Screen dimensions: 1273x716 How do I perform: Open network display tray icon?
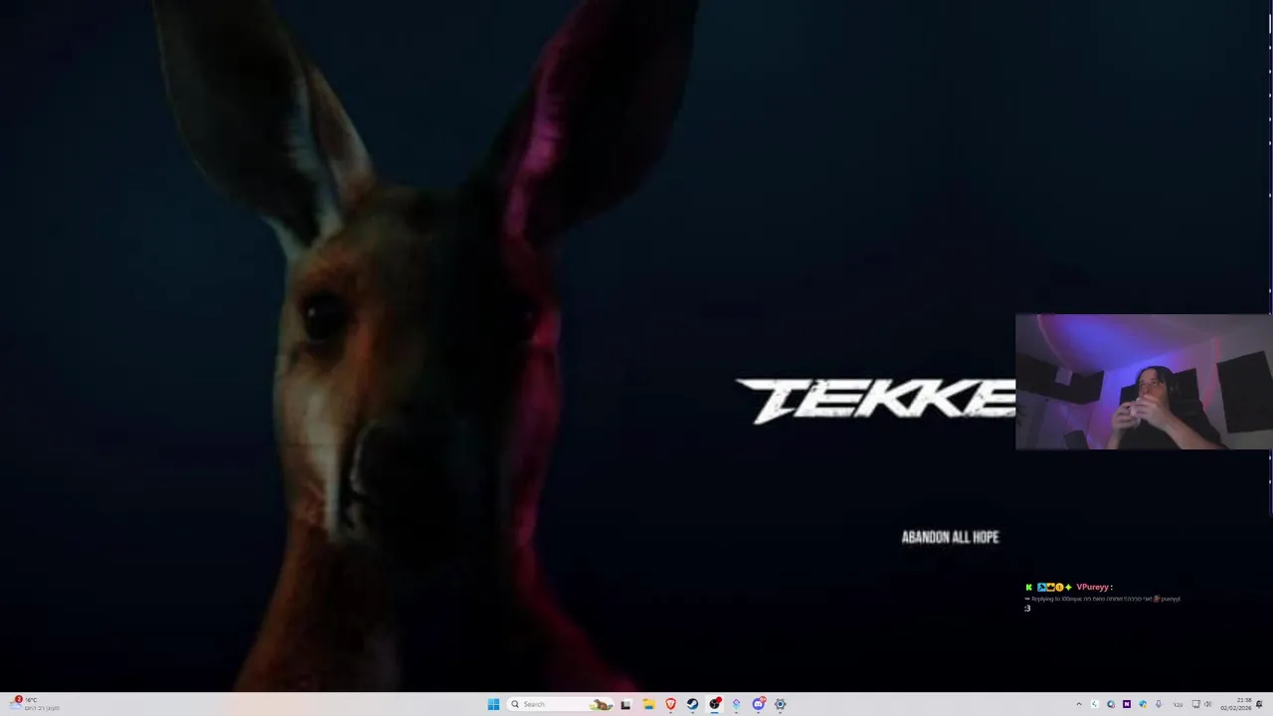click(x=1195, y=704)
